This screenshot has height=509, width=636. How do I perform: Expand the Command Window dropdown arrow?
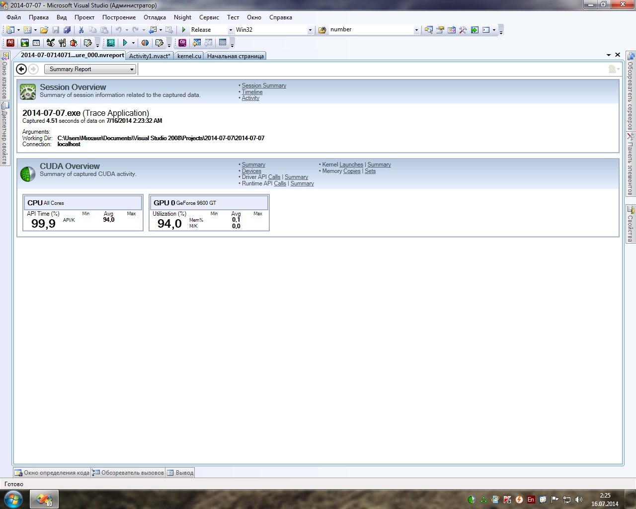pyautogui.click(x=494, y=30)
